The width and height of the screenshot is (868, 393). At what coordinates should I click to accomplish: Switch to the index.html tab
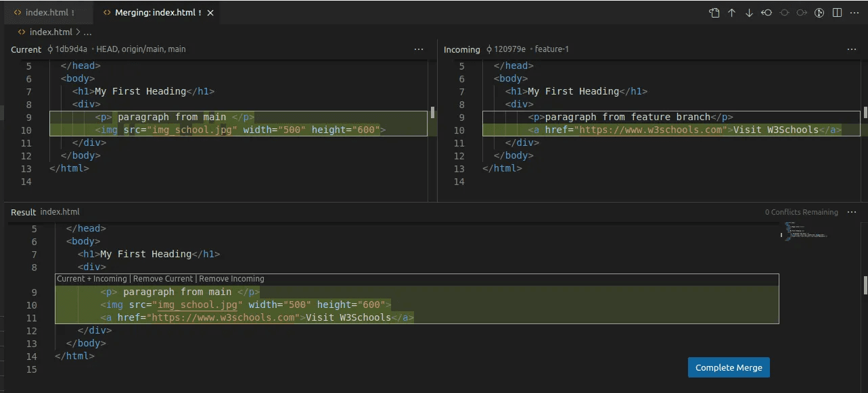44,13
